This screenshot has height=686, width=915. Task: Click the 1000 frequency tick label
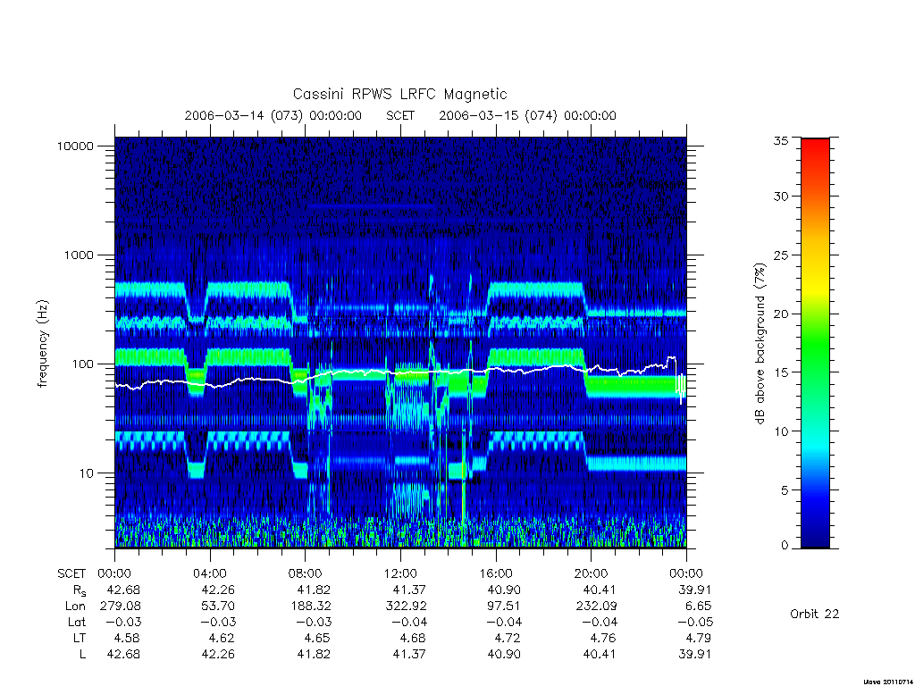(x=79, y=255)
